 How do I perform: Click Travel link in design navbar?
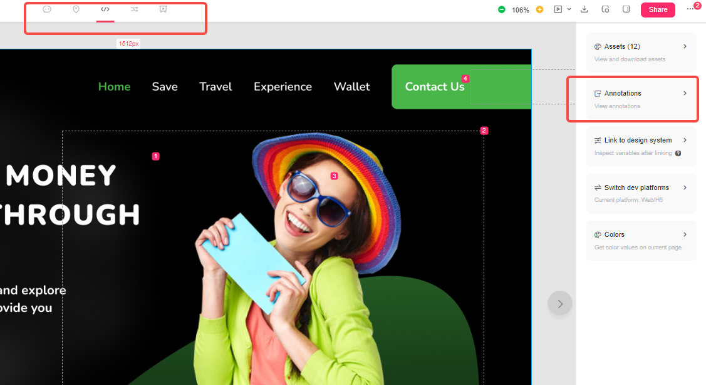[x=215, y=87]
